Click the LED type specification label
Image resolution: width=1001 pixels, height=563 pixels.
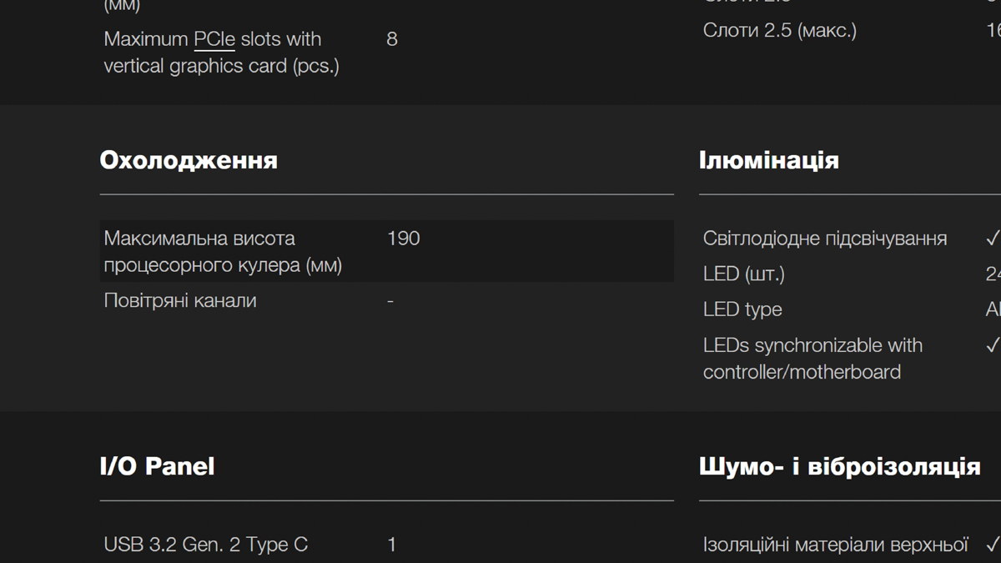click(x=742, y=309)
